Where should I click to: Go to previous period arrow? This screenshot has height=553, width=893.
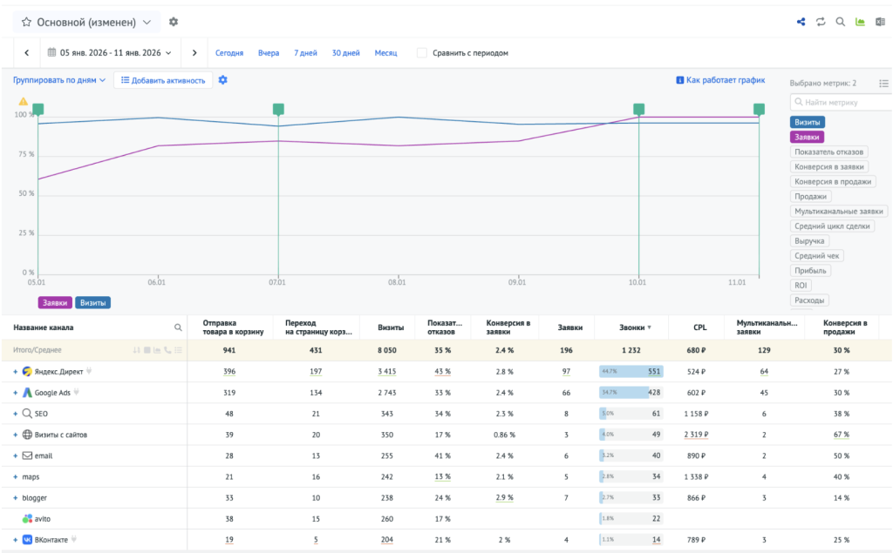tap(27, 53)
